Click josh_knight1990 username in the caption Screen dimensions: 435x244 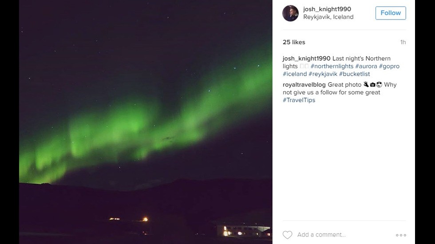[306, 58]
